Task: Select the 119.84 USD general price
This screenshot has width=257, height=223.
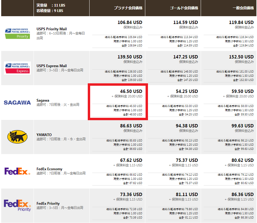Action: [x=241, y=22]
